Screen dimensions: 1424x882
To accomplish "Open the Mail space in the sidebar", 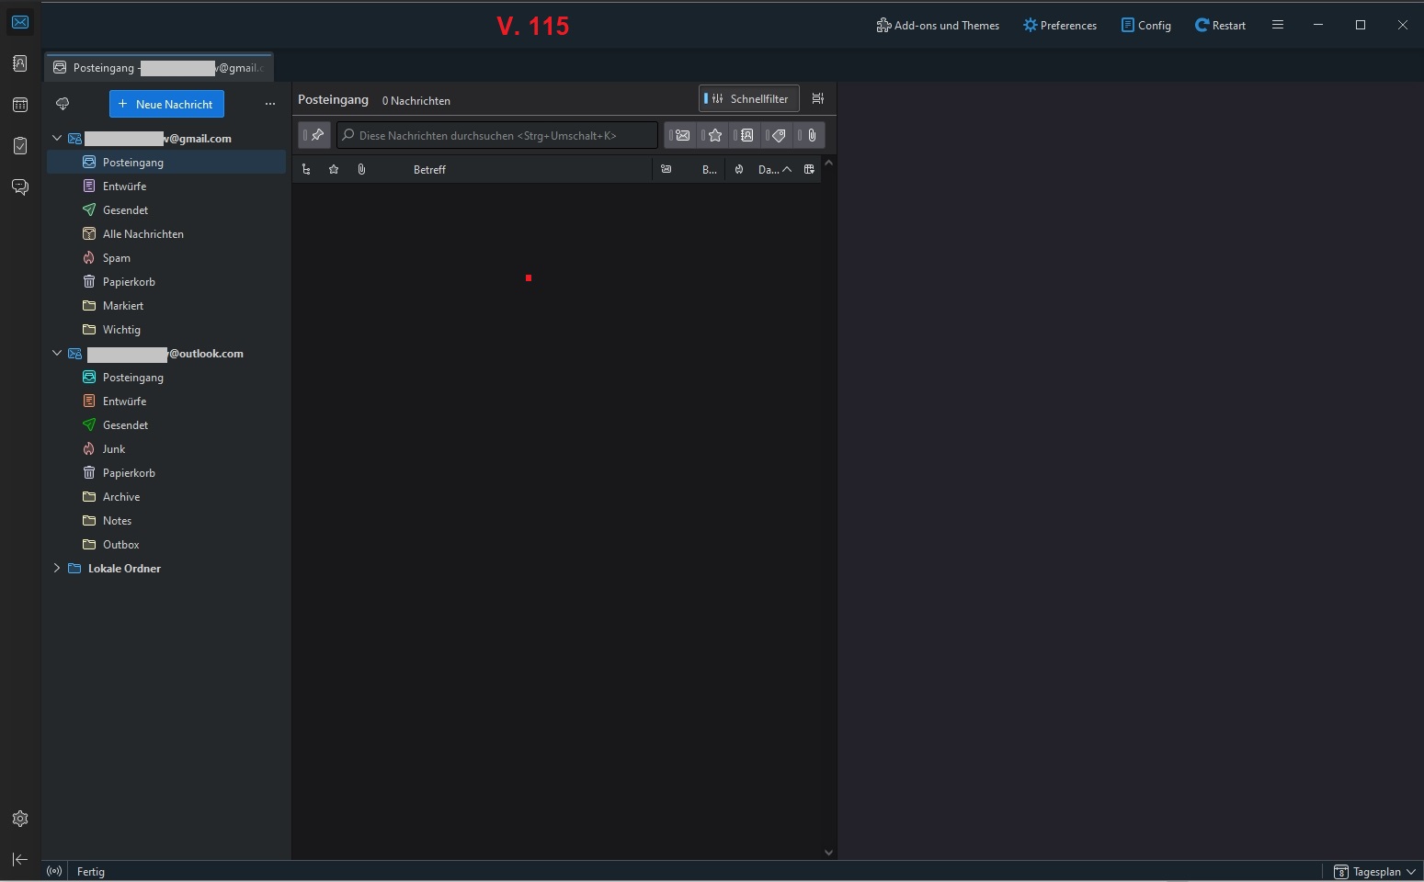I will click(x=20, y=22).
